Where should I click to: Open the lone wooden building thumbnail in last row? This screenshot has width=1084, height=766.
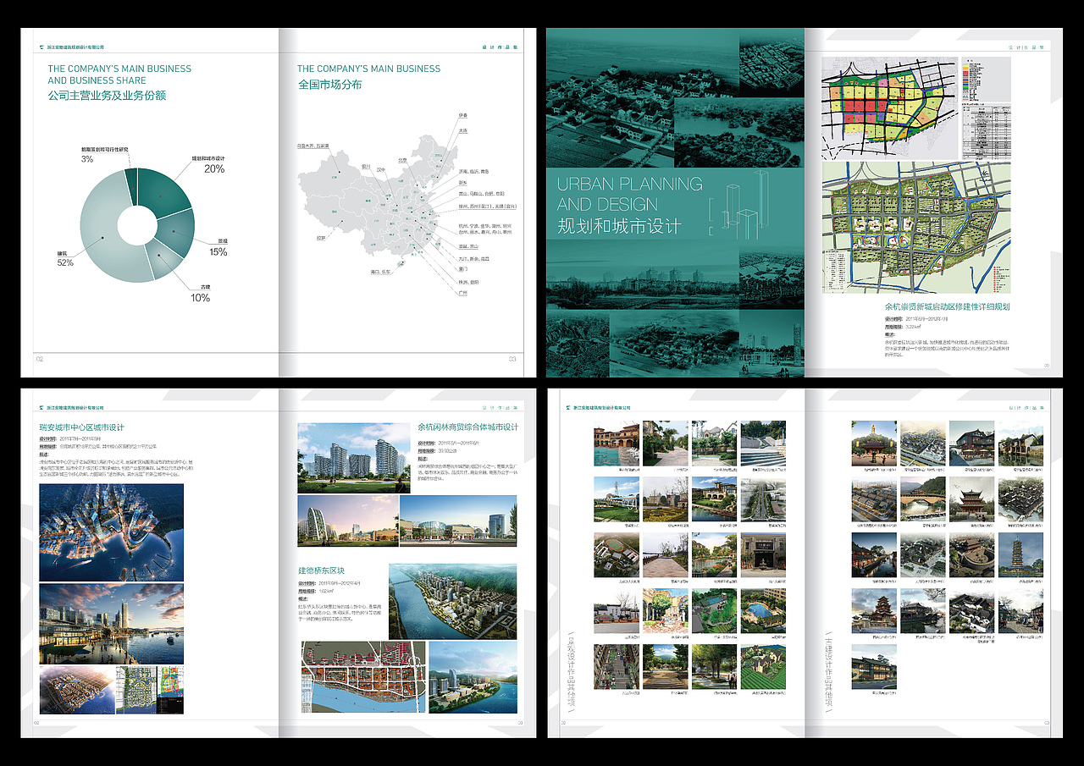(x=873, y=666)
